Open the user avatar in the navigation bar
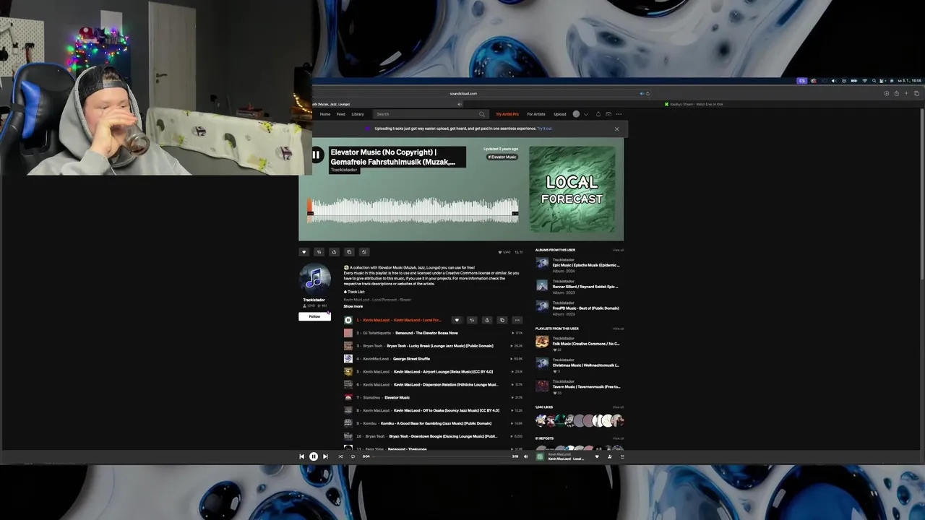 click(576, 114)
